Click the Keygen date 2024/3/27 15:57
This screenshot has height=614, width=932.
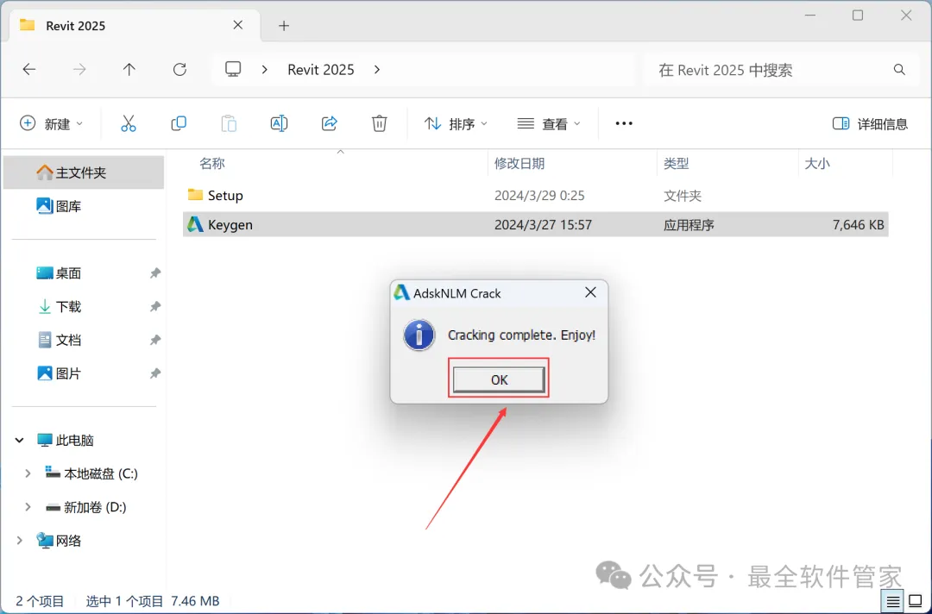(544, 225)
